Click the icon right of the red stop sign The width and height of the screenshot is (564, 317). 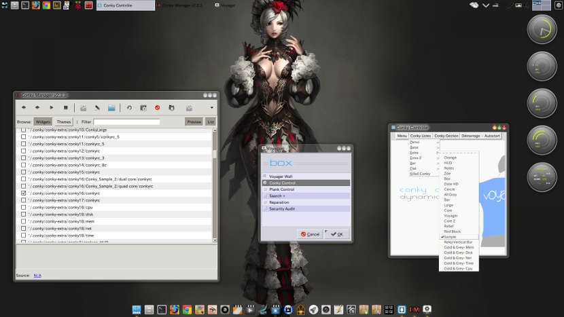(x=171, y=108)
